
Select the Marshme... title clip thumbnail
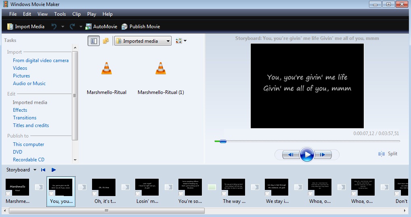pos(17,187)
